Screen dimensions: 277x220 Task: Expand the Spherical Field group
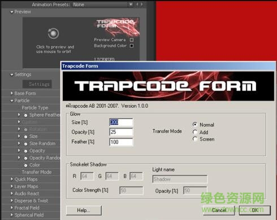12,215
